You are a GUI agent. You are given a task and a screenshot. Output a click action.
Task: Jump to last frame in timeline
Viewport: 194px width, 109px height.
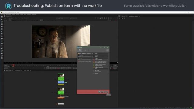(69, 68)
